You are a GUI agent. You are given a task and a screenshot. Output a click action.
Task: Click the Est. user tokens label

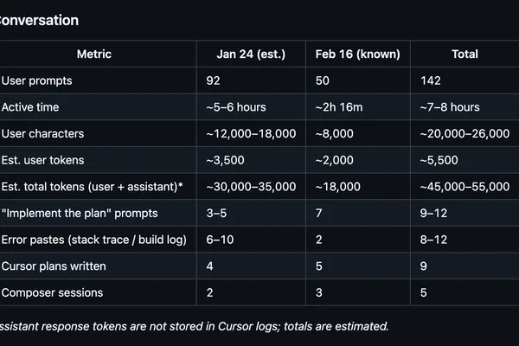[42, 160]
